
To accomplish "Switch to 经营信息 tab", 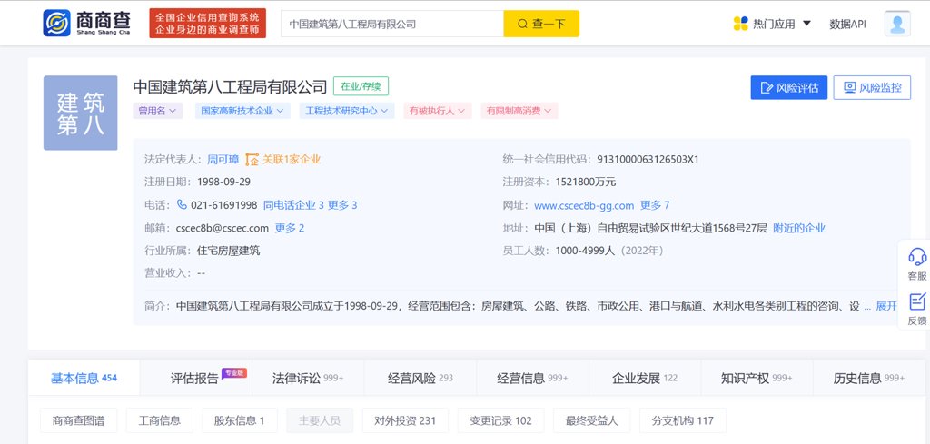I will coord(532,379).
